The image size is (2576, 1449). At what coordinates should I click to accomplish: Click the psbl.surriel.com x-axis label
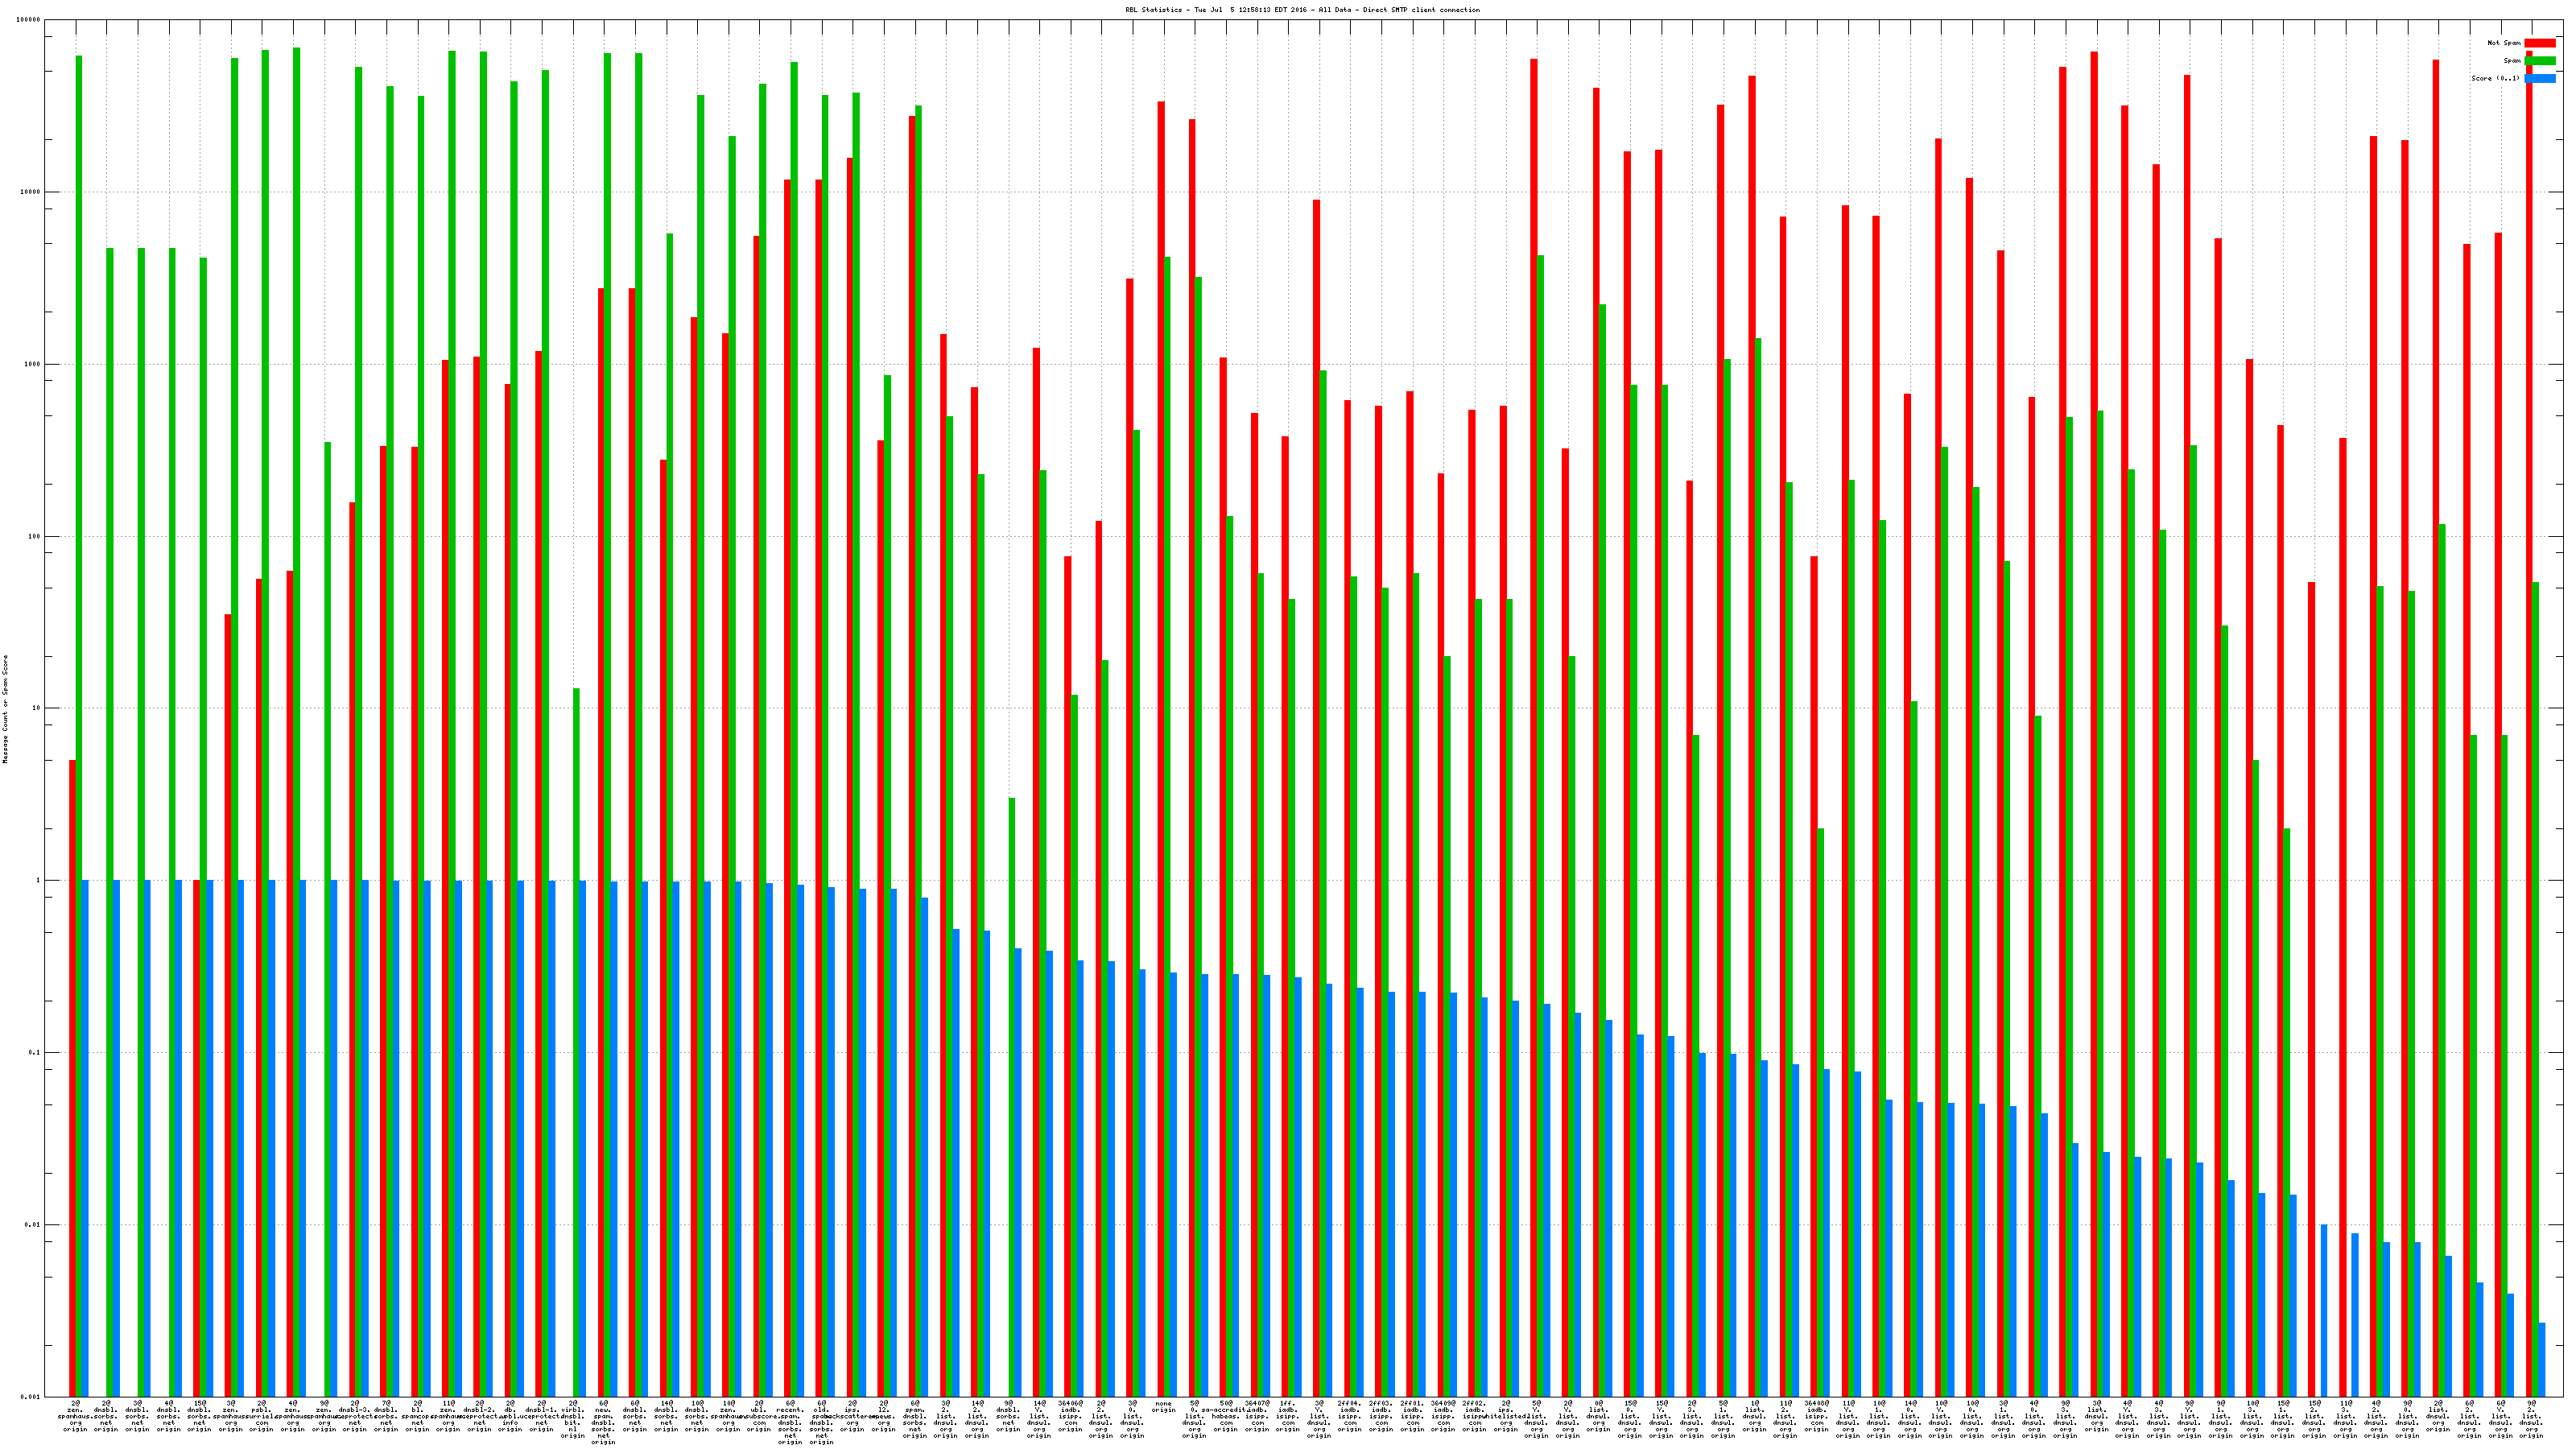tap(262, 1416)
